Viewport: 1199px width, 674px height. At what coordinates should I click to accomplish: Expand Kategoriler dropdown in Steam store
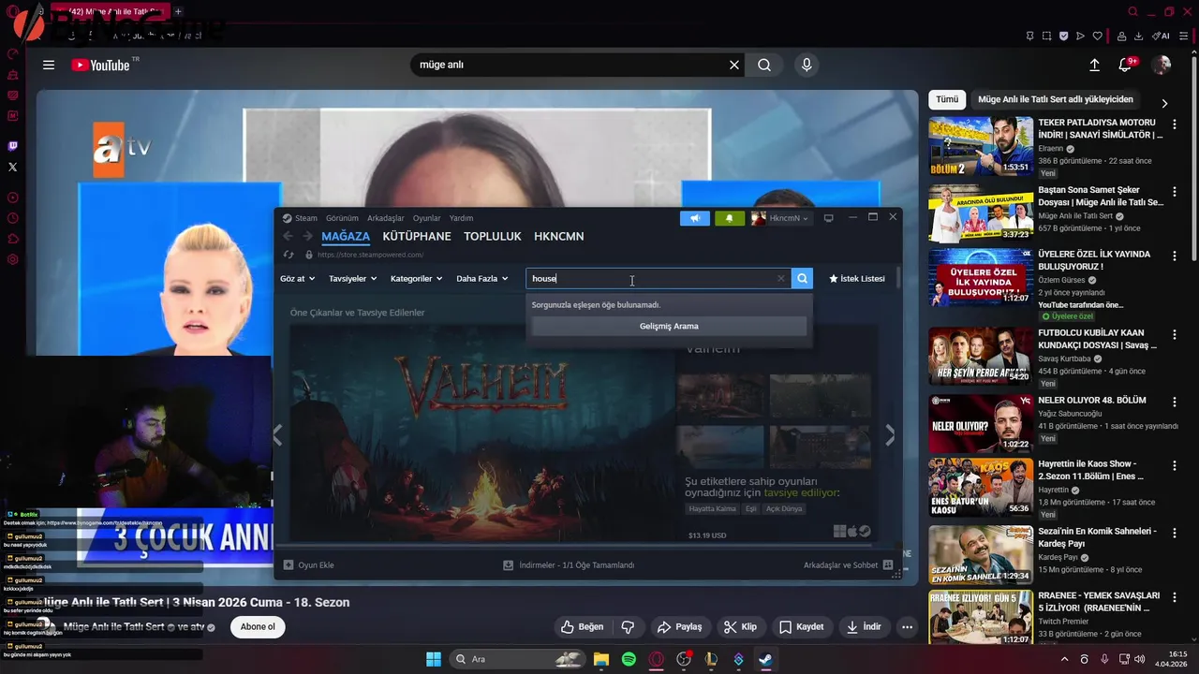pyautogui.click(x=417, y=279)
